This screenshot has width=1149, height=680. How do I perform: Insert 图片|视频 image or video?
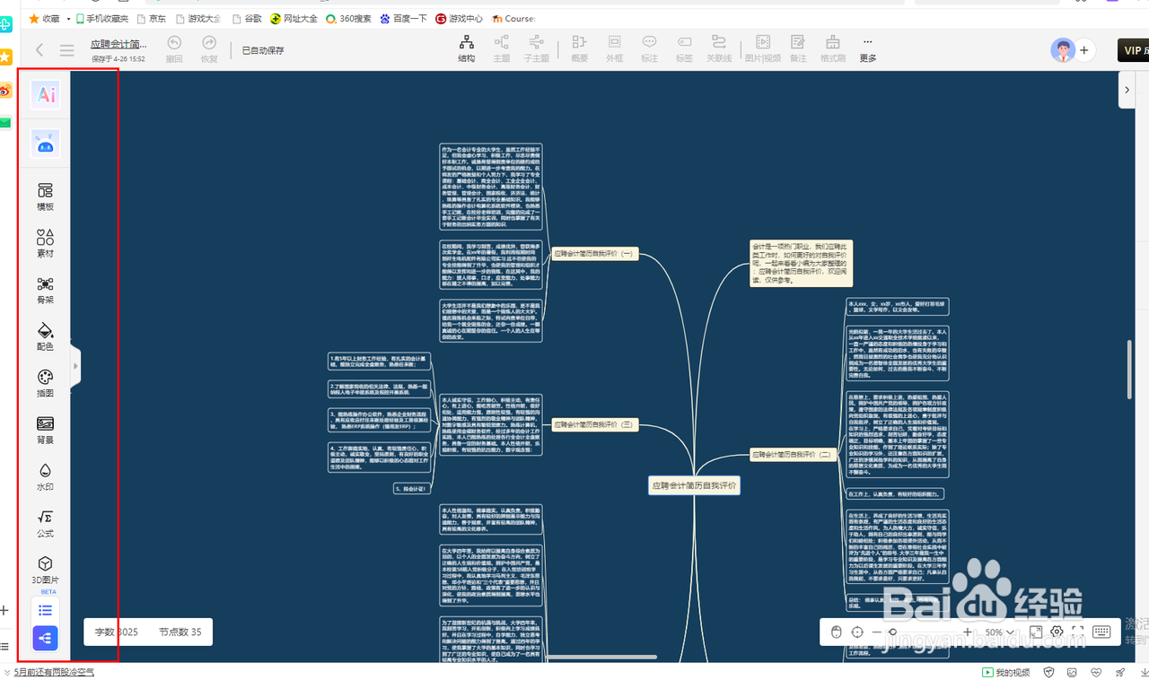[763, 49]
